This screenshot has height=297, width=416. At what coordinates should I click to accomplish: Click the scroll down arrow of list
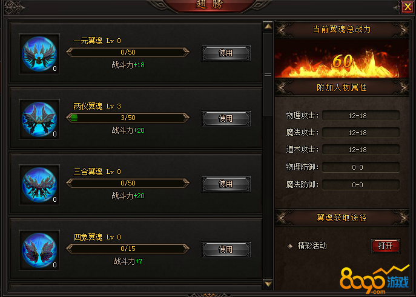coord(268,284)
